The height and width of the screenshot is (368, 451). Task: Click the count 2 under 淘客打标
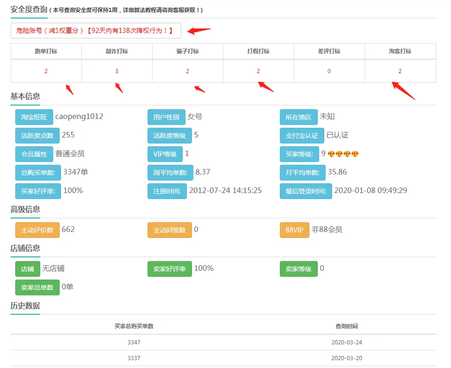coord(400,71)
